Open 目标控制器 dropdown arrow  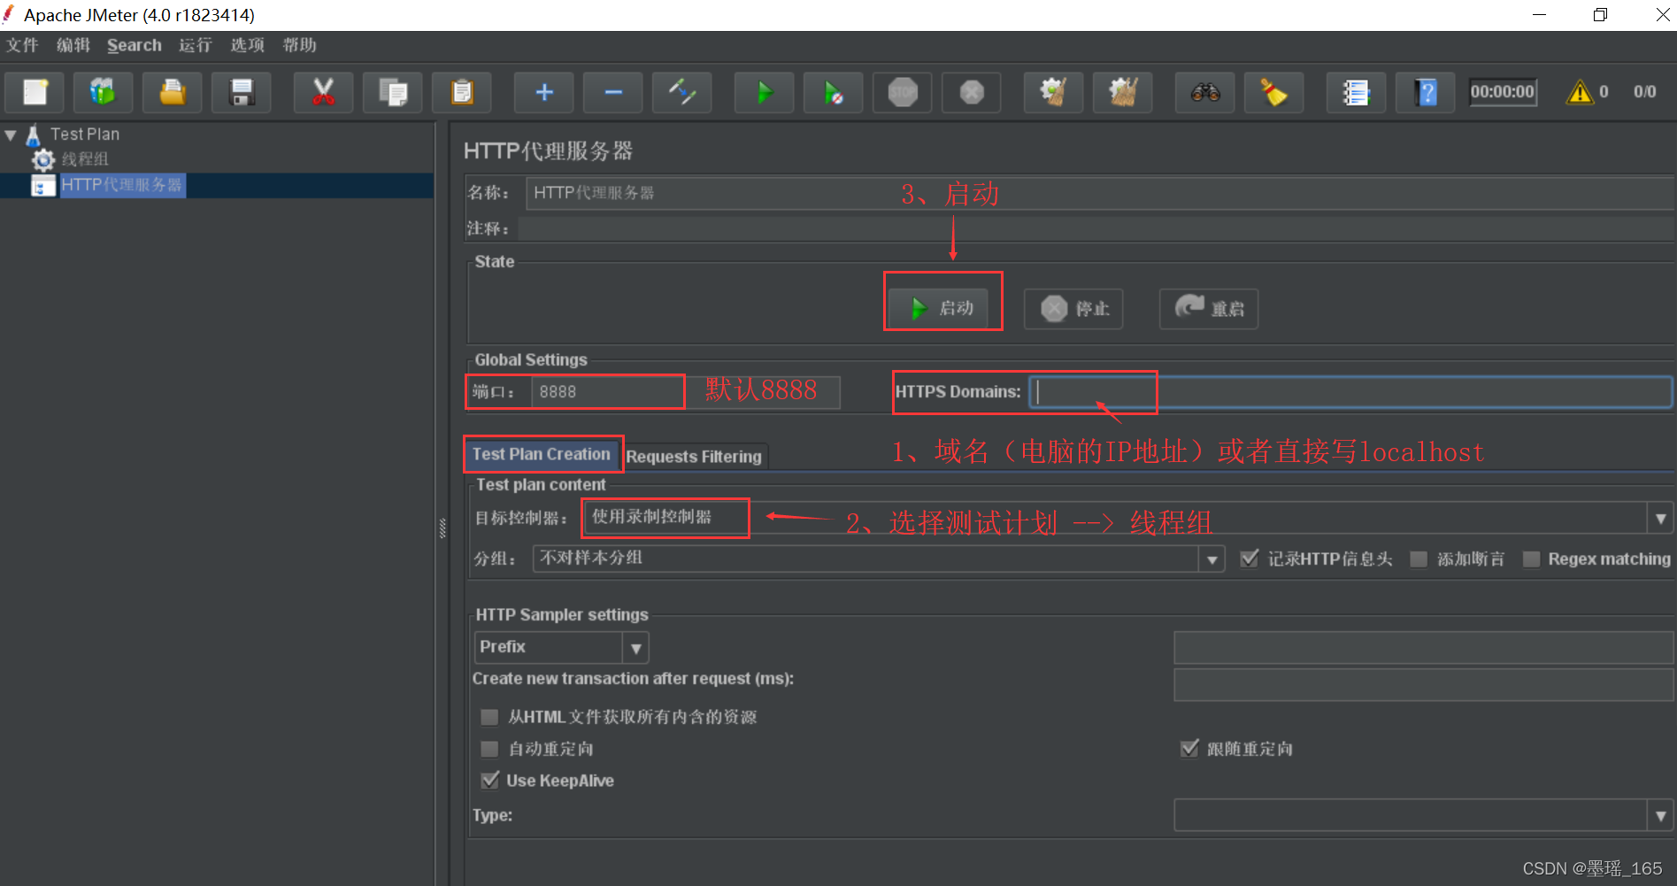[1660, 519]
